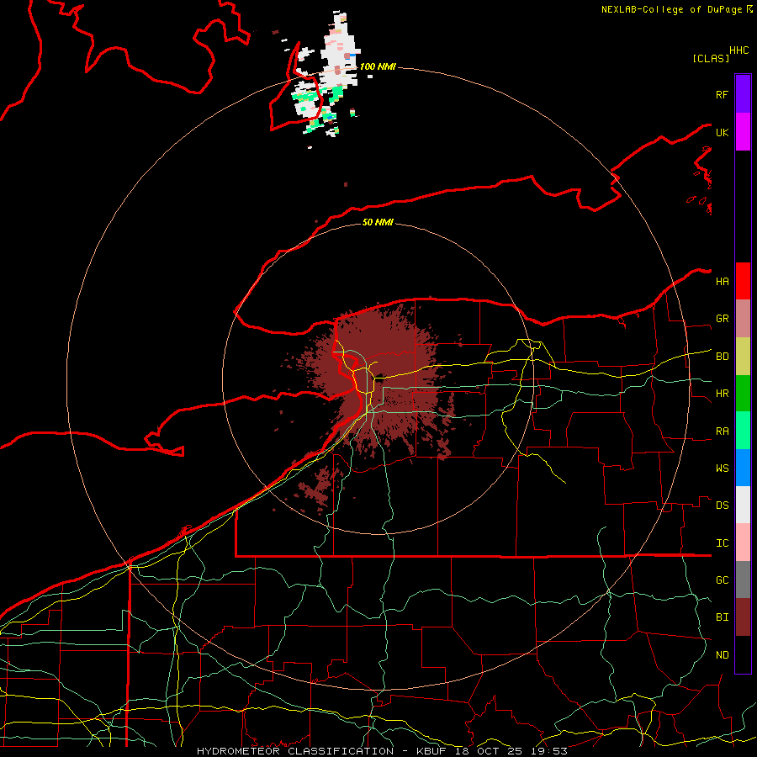Select the GR legend label

pyautogui.click(x=722, y=319)
